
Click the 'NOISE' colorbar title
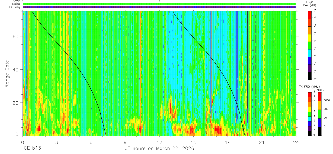tap(321, 90)
